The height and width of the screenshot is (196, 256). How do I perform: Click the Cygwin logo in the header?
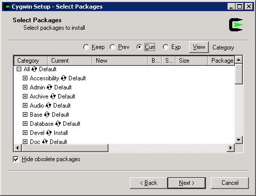click(236, 25)
